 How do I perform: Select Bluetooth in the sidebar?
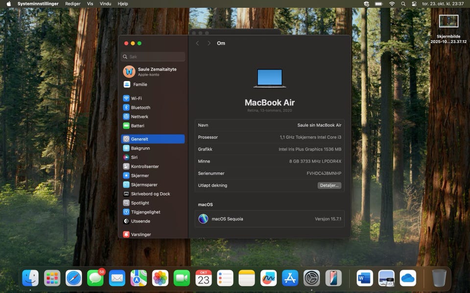(153, 107)
